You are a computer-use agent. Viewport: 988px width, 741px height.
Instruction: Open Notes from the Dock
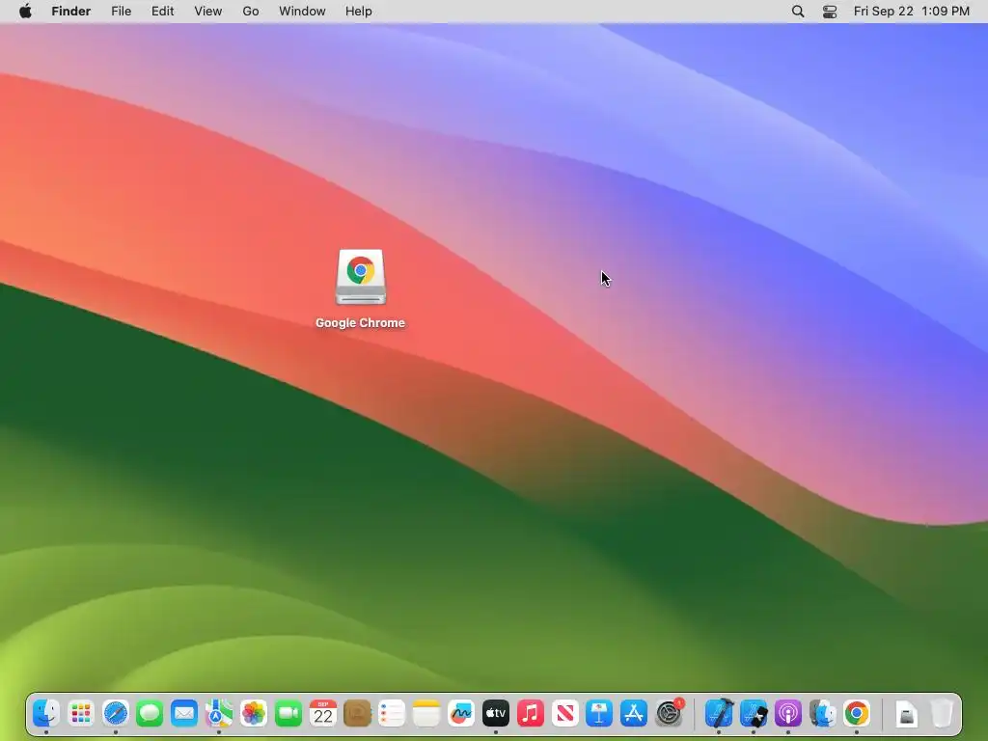click(x=426, y=713)
